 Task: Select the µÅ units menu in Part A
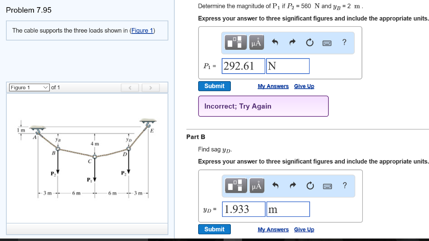(x=256, y=42)
